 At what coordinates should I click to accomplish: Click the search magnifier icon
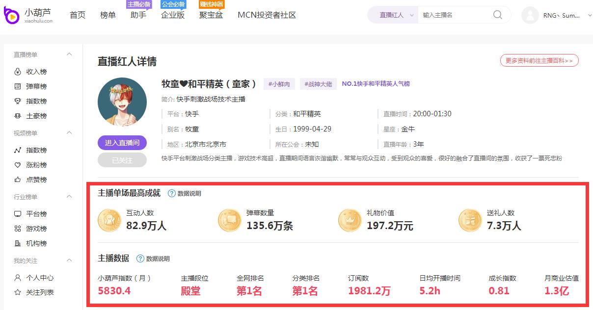click(498, 15)
